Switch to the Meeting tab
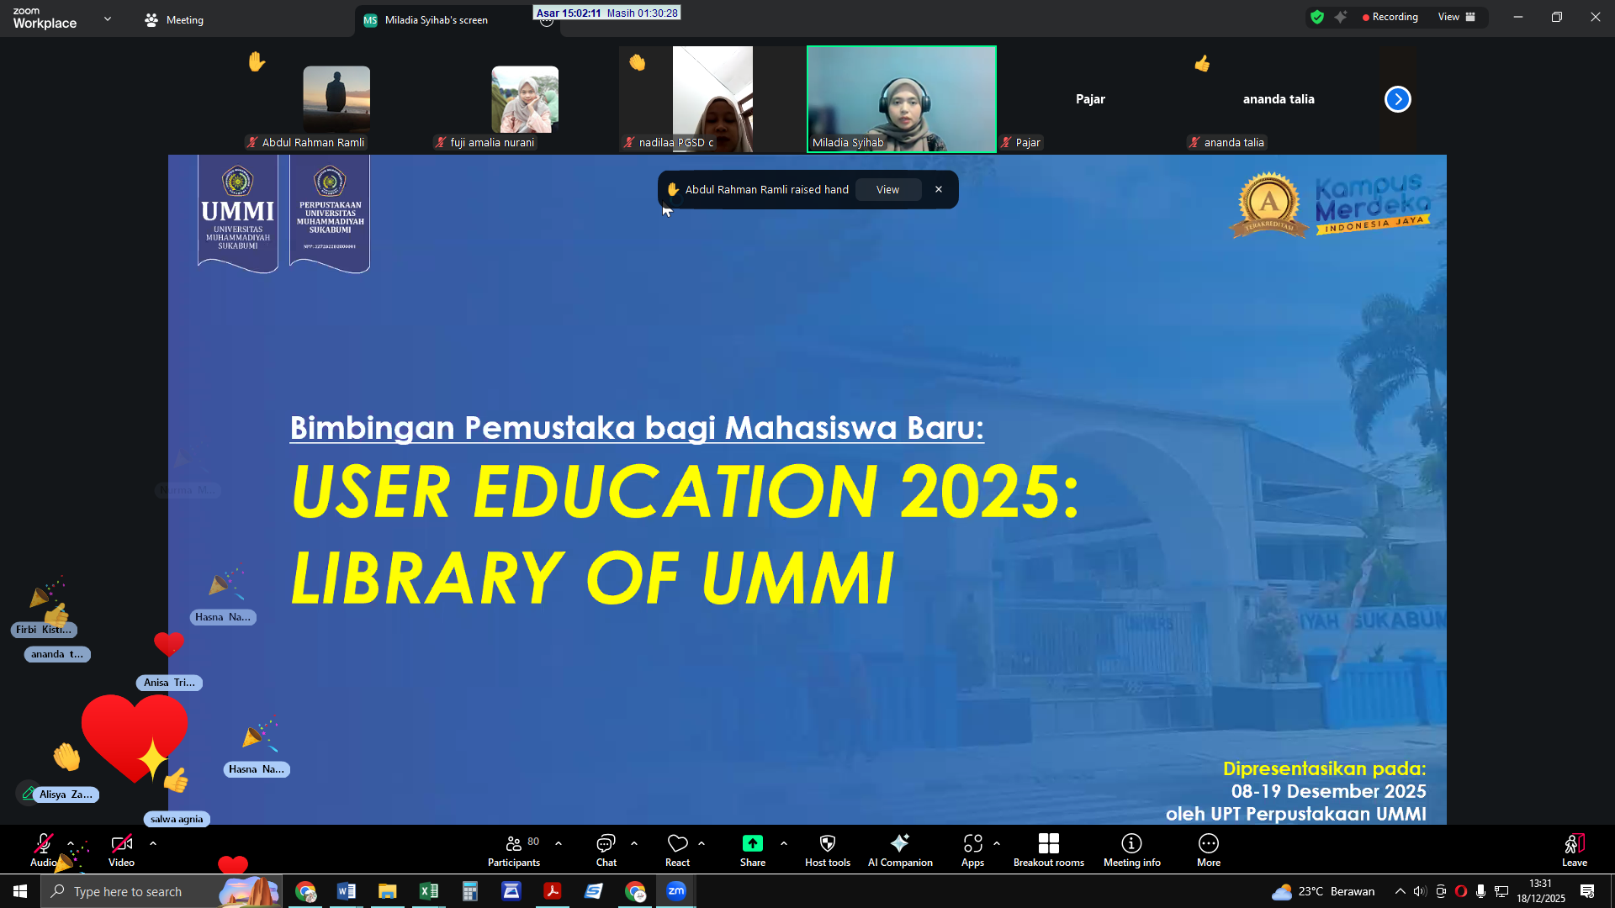Screen dimensions: 1615x908 point(173,19)
